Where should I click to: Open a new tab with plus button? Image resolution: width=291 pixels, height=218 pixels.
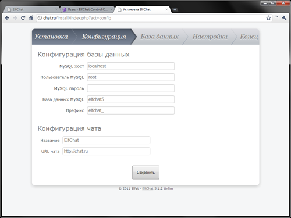click(175, 9)
